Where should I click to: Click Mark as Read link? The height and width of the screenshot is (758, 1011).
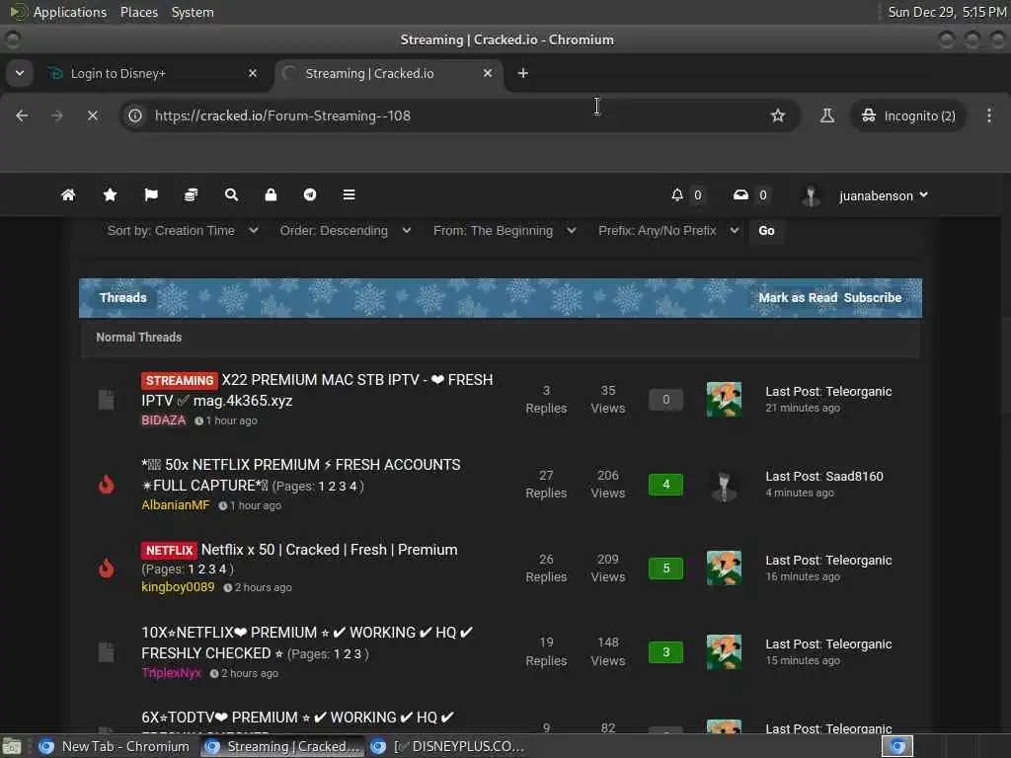[798, 298]
